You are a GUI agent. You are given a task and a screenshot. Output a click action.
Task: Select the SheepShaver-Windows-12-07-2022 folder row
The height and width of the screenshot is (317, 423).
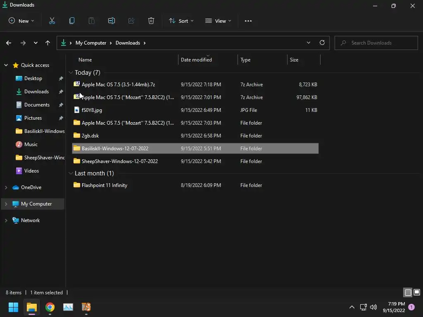click(195, 161)
